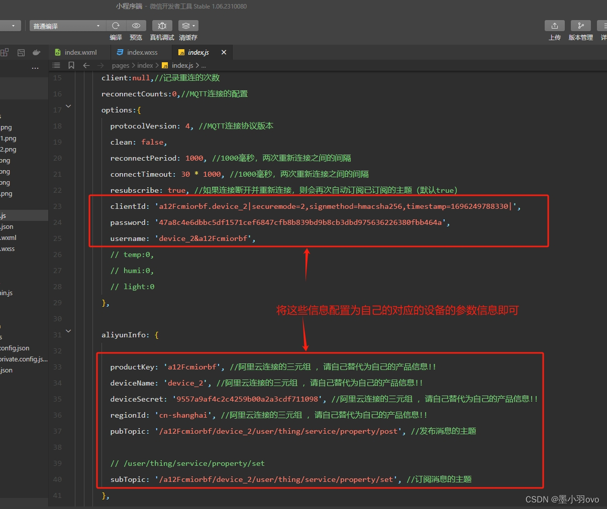Click the index folder breadcrumb segment
607x509 pixels.
pos(145,65)
